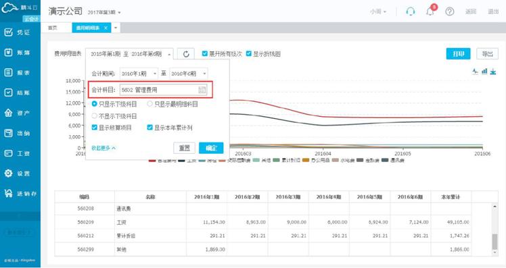This screenshot has height=268, width=506.
Task: Click the 确定 confirm button
Action: click(211, 148)
